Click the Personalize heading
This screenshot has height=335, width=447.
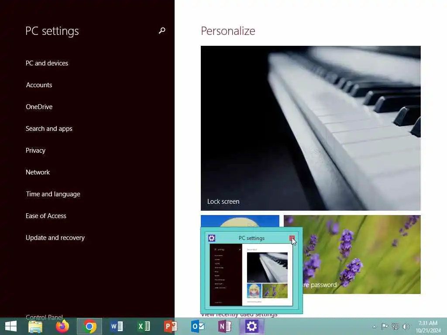pos(228,31)
